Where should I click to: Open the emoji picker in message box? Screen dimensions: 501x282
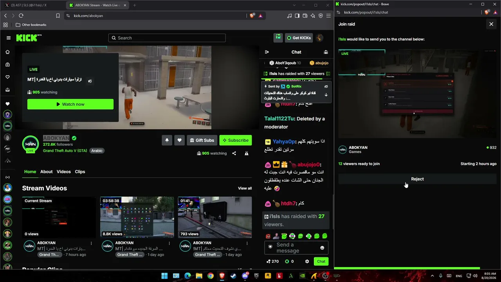click(x=322, y=248)
